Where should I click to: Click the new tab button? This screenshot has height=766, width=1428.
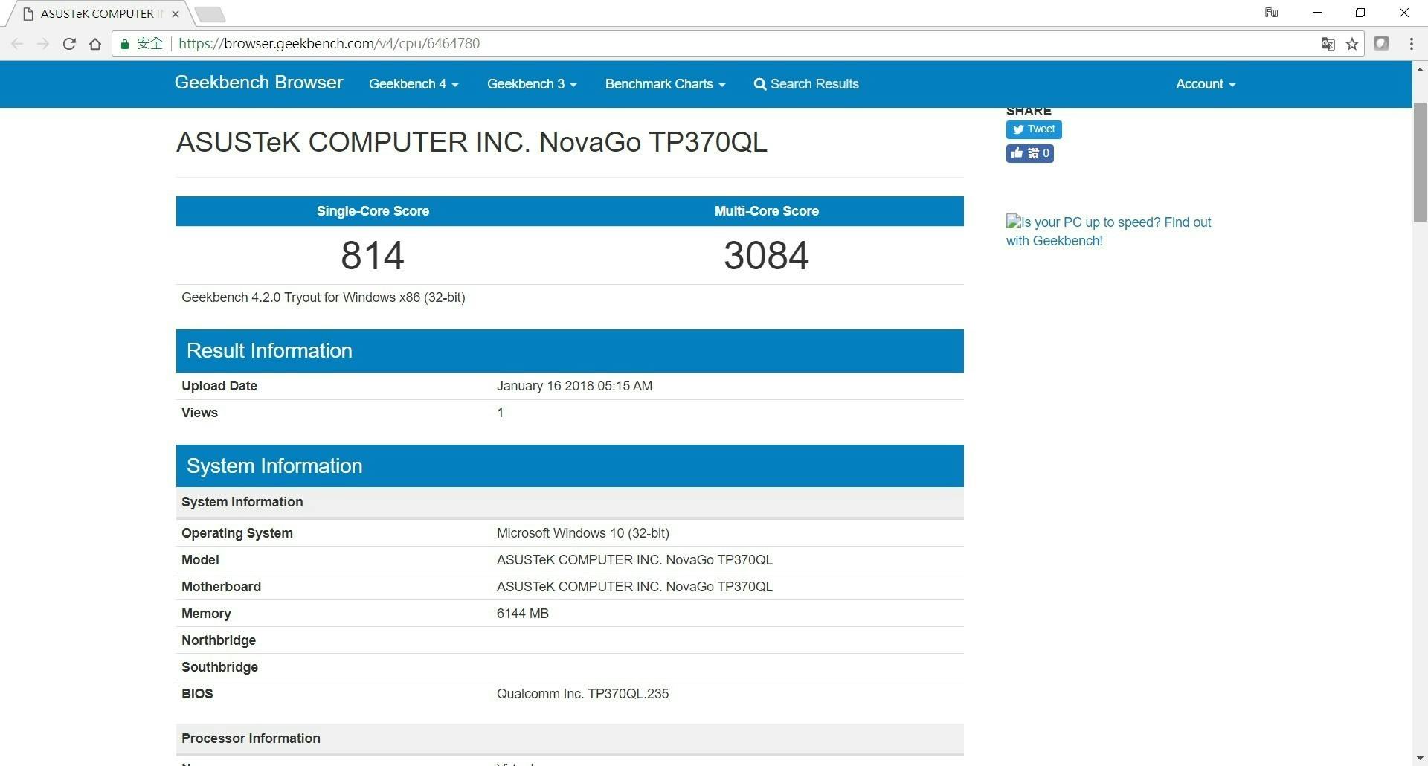coord(210,14)
